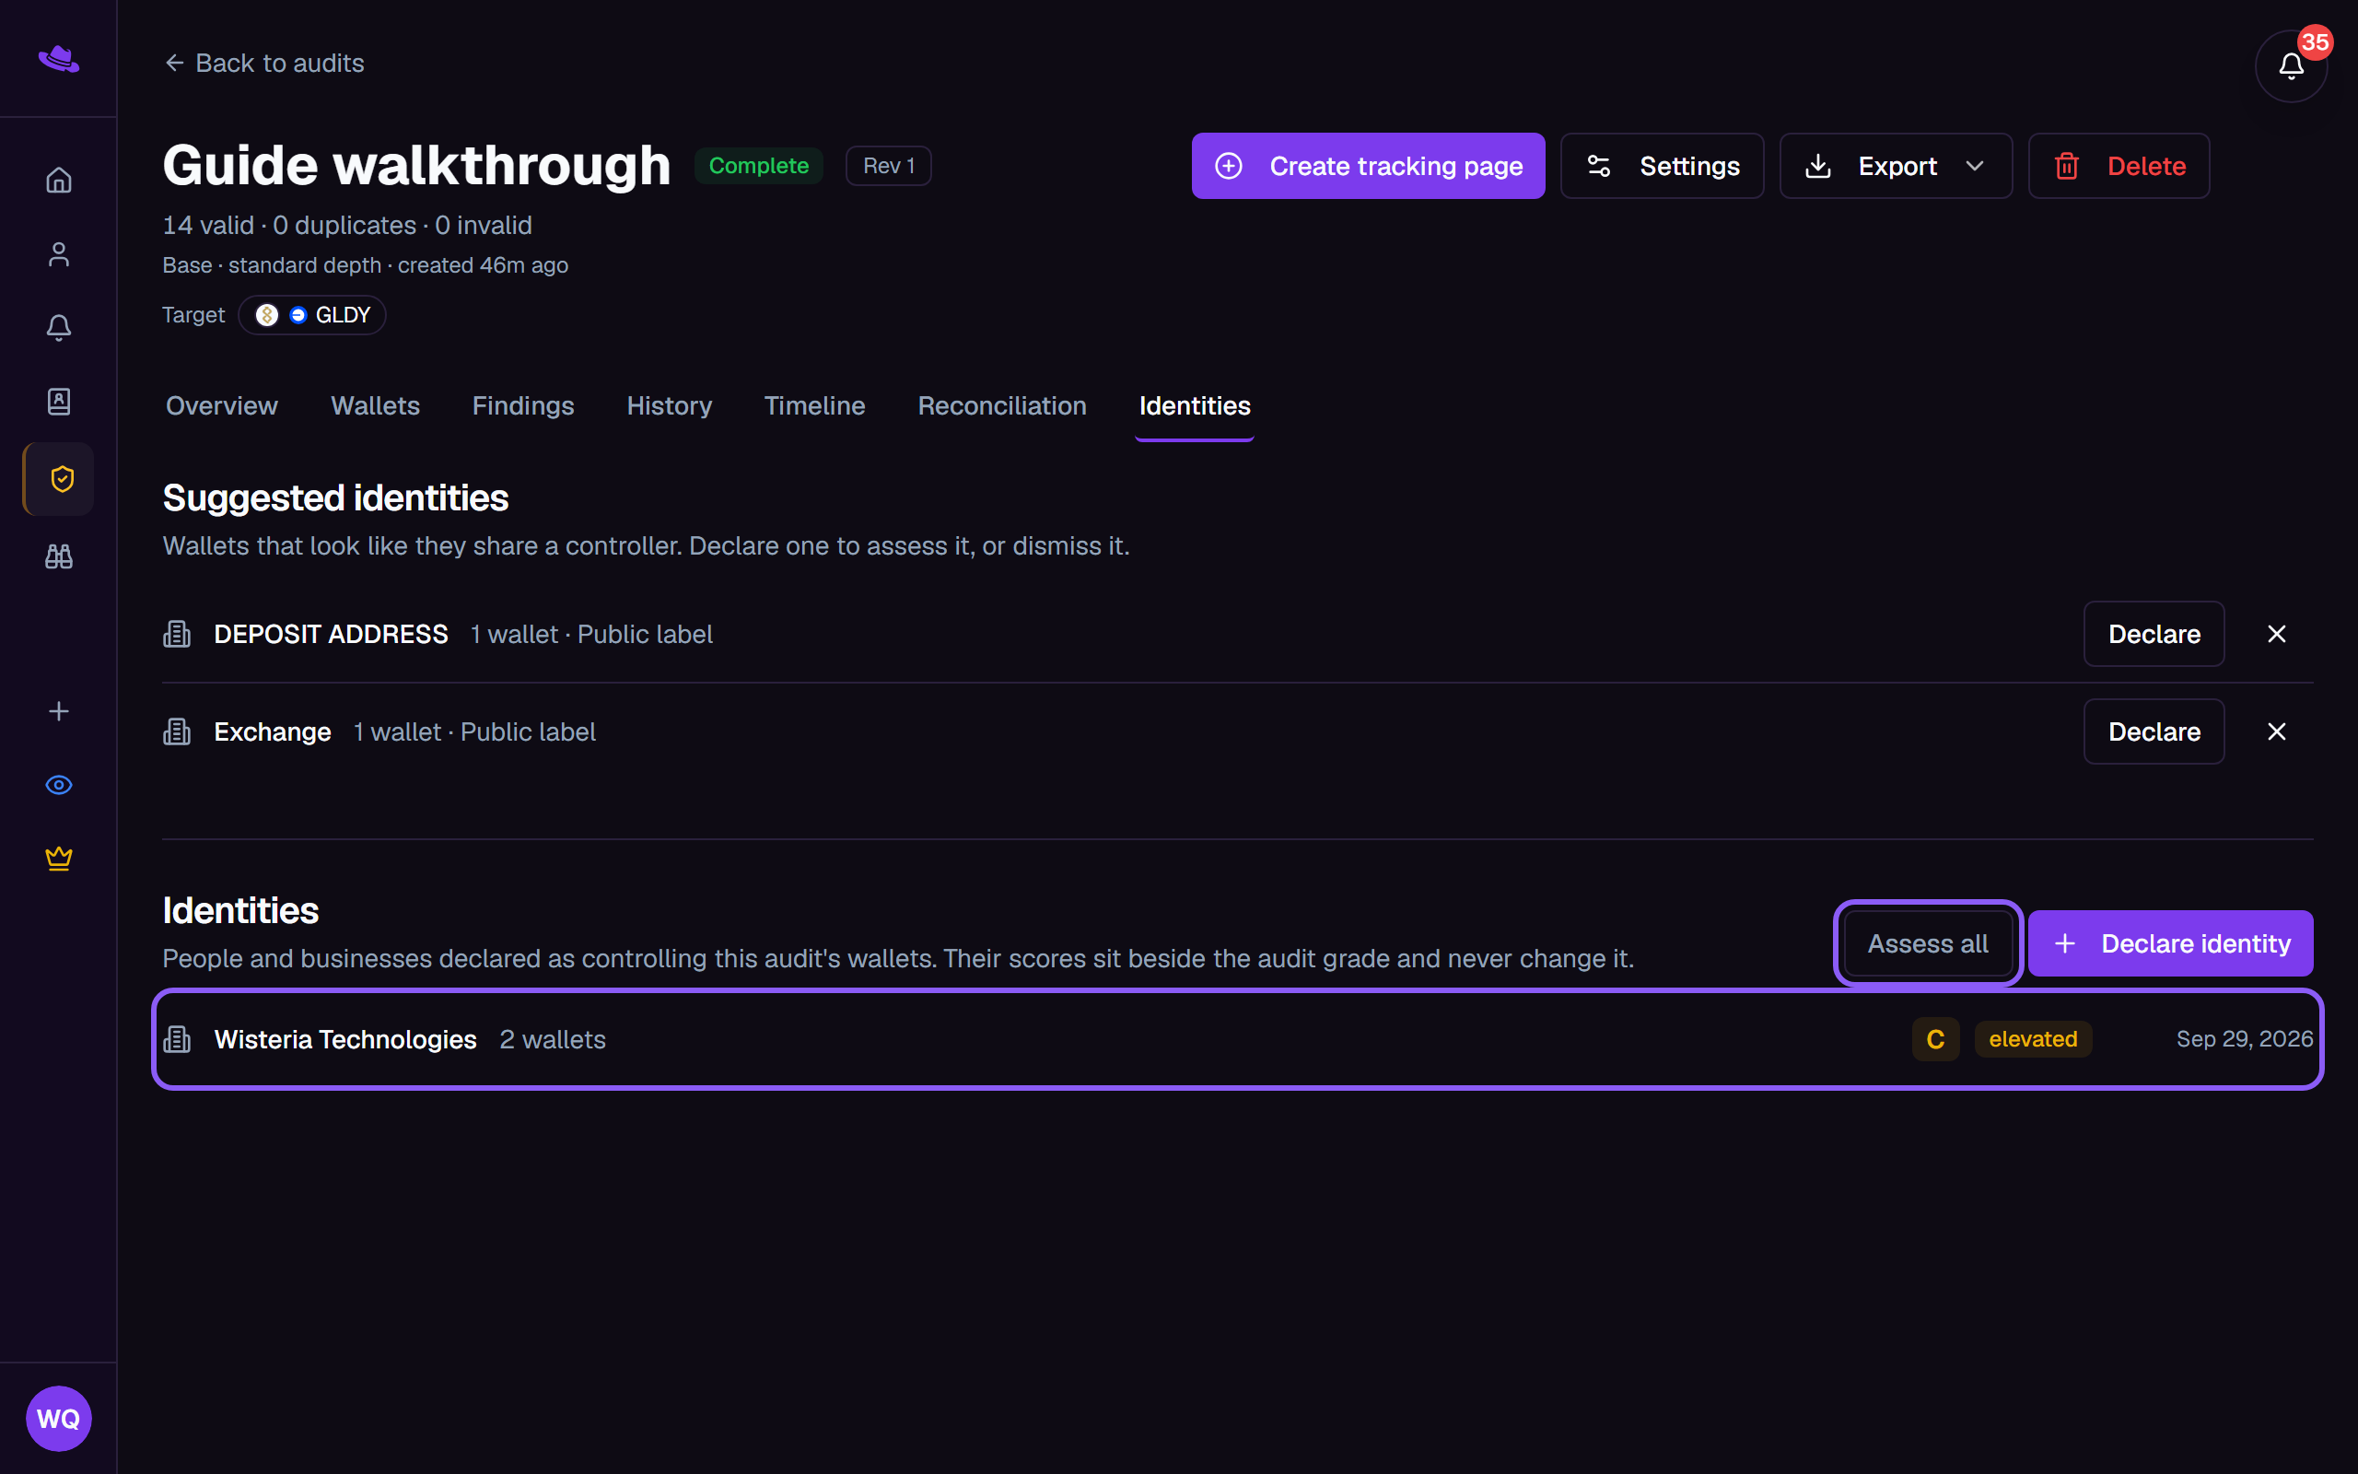Click the building icon beside DEPOSIT ADDRESS

[176, 634]
